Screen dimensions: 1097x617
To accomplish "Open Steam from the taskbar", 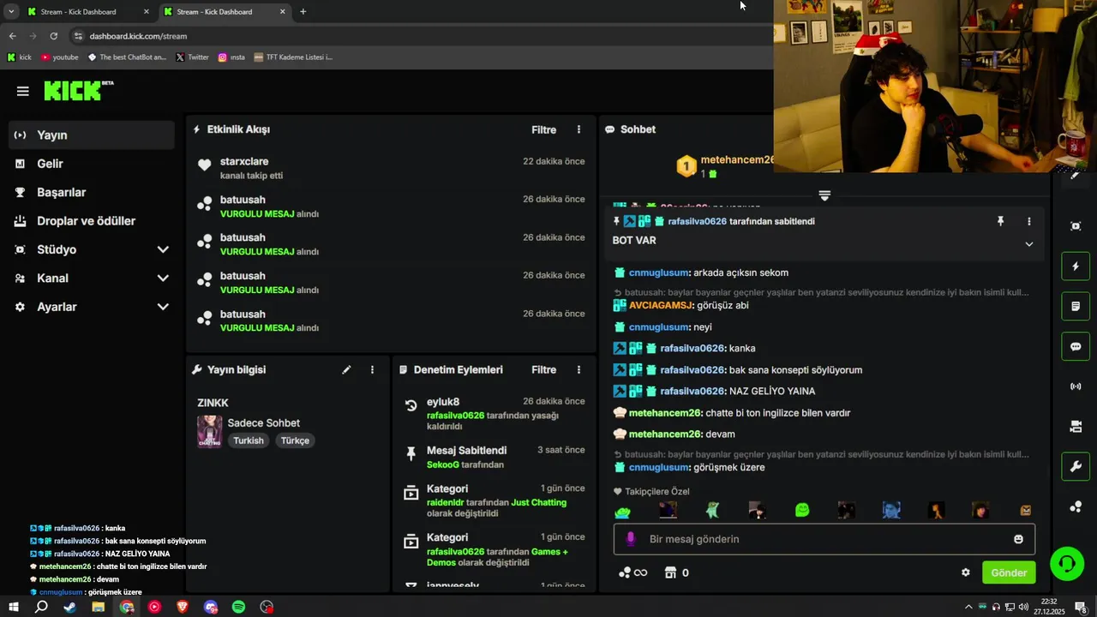I will (x=69, y=607).
